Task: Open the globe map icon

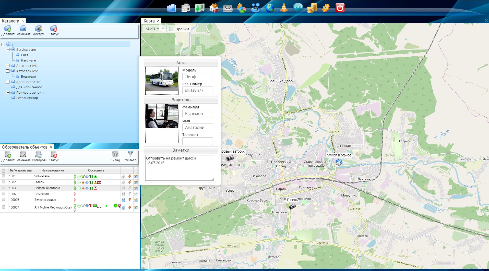Action: pyautogui.click(x=270, y=8)
